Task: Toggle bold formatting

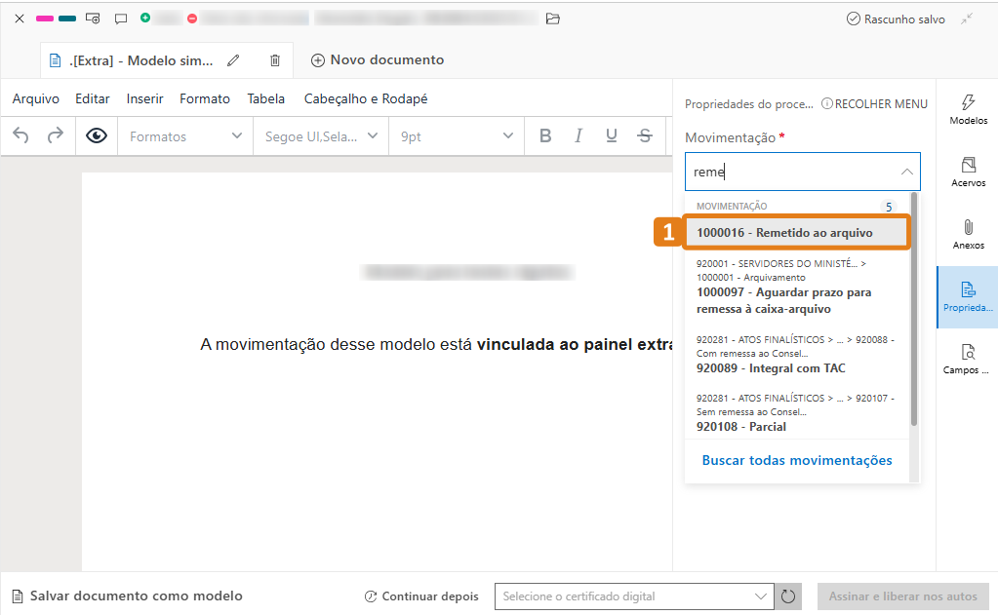Action: (x=545, y=136)
